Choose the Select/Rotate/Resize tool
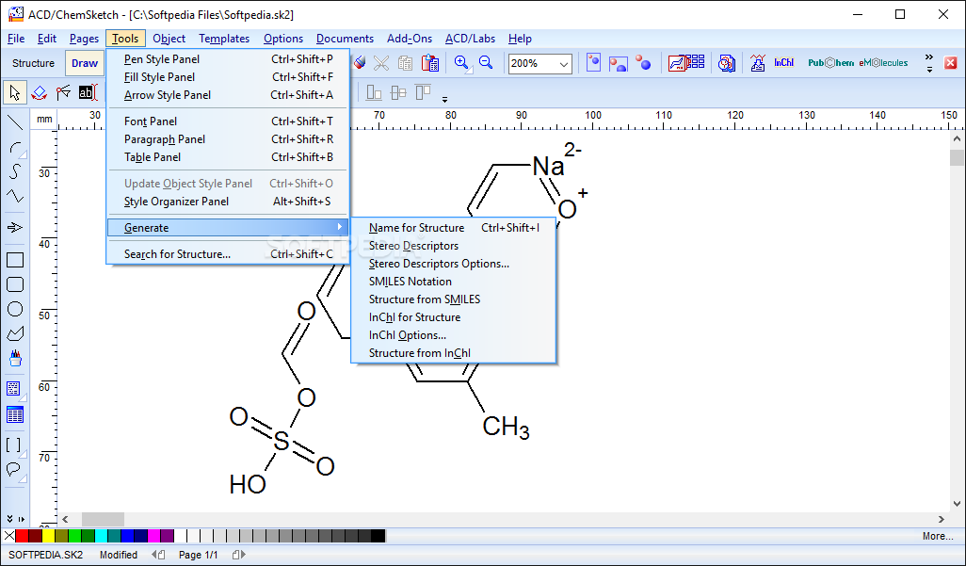This screenshot has height=566, width=966. tap(40, 92)
